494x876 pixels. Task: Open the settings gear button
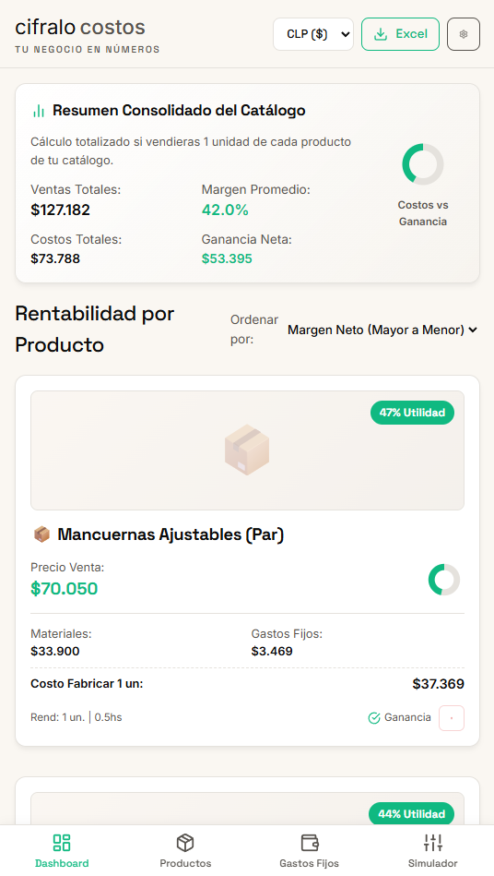464,34
